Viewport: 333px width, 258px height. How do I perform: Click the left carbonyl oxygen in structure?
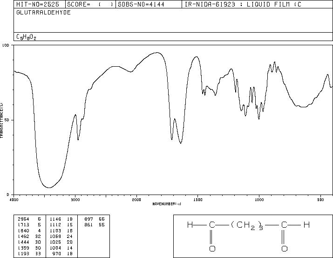212,248
